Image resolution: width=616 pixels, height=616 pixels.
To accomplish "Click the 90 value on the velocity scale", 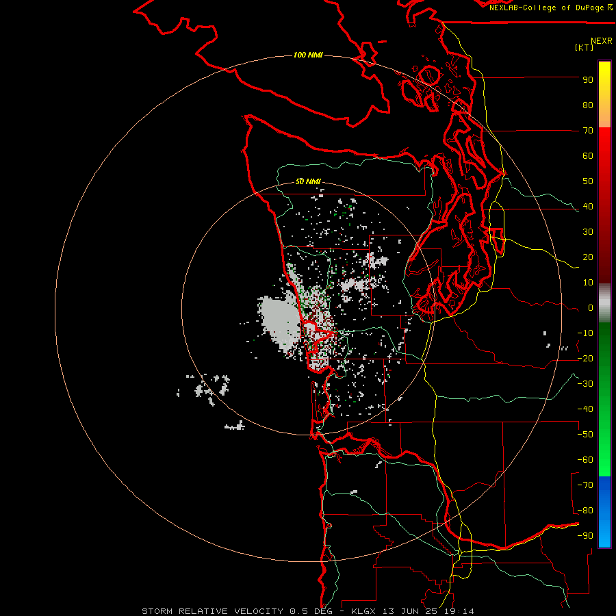I will point(588,80).
